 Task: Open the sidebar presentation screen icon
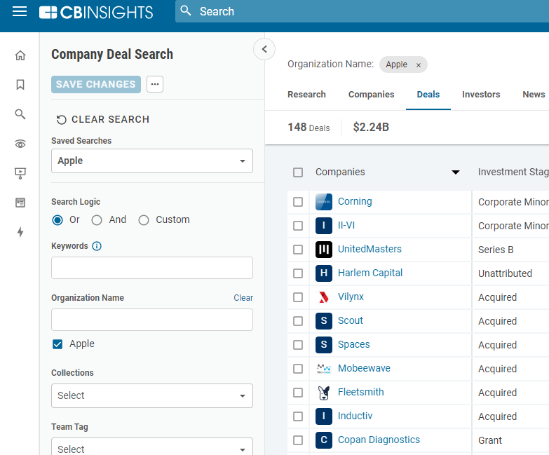(20, 173)
